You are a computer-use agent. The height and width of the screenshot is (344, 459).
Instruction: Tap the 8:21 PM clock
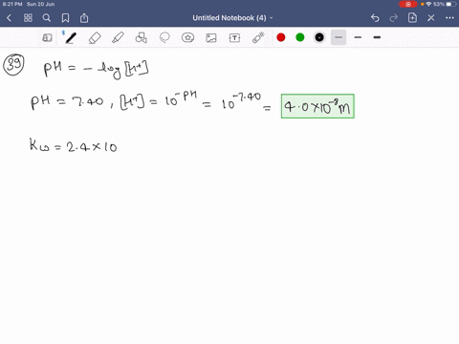[x=12, y=4]
